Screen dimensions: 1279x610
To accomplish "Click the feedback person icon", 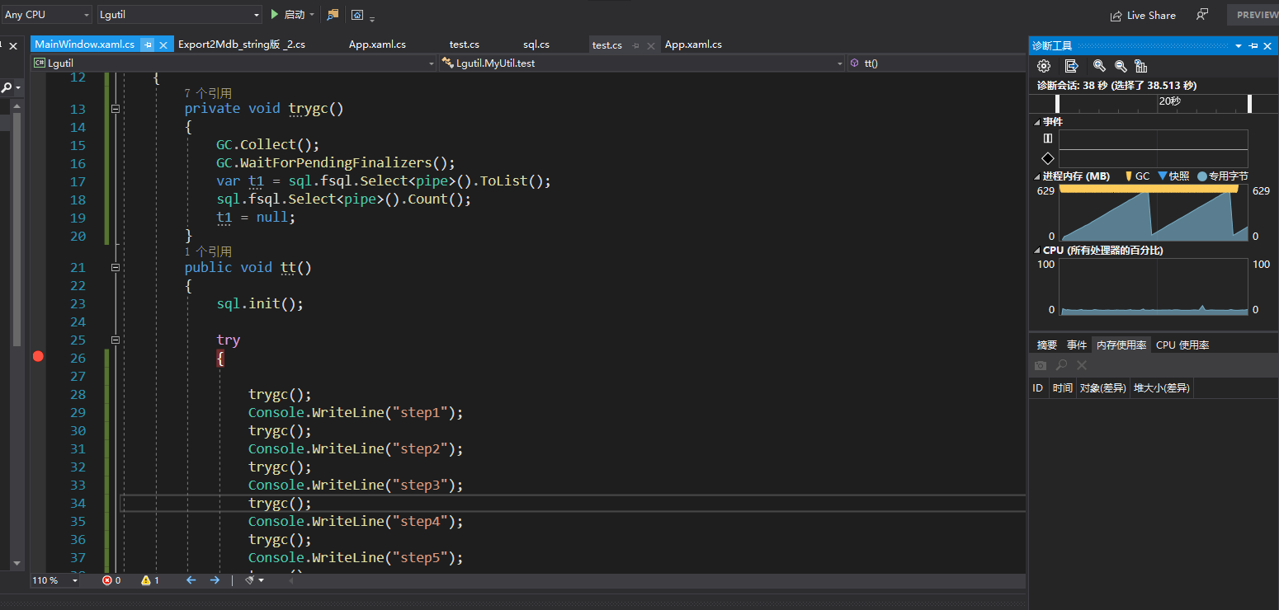I will [1202, 15].
